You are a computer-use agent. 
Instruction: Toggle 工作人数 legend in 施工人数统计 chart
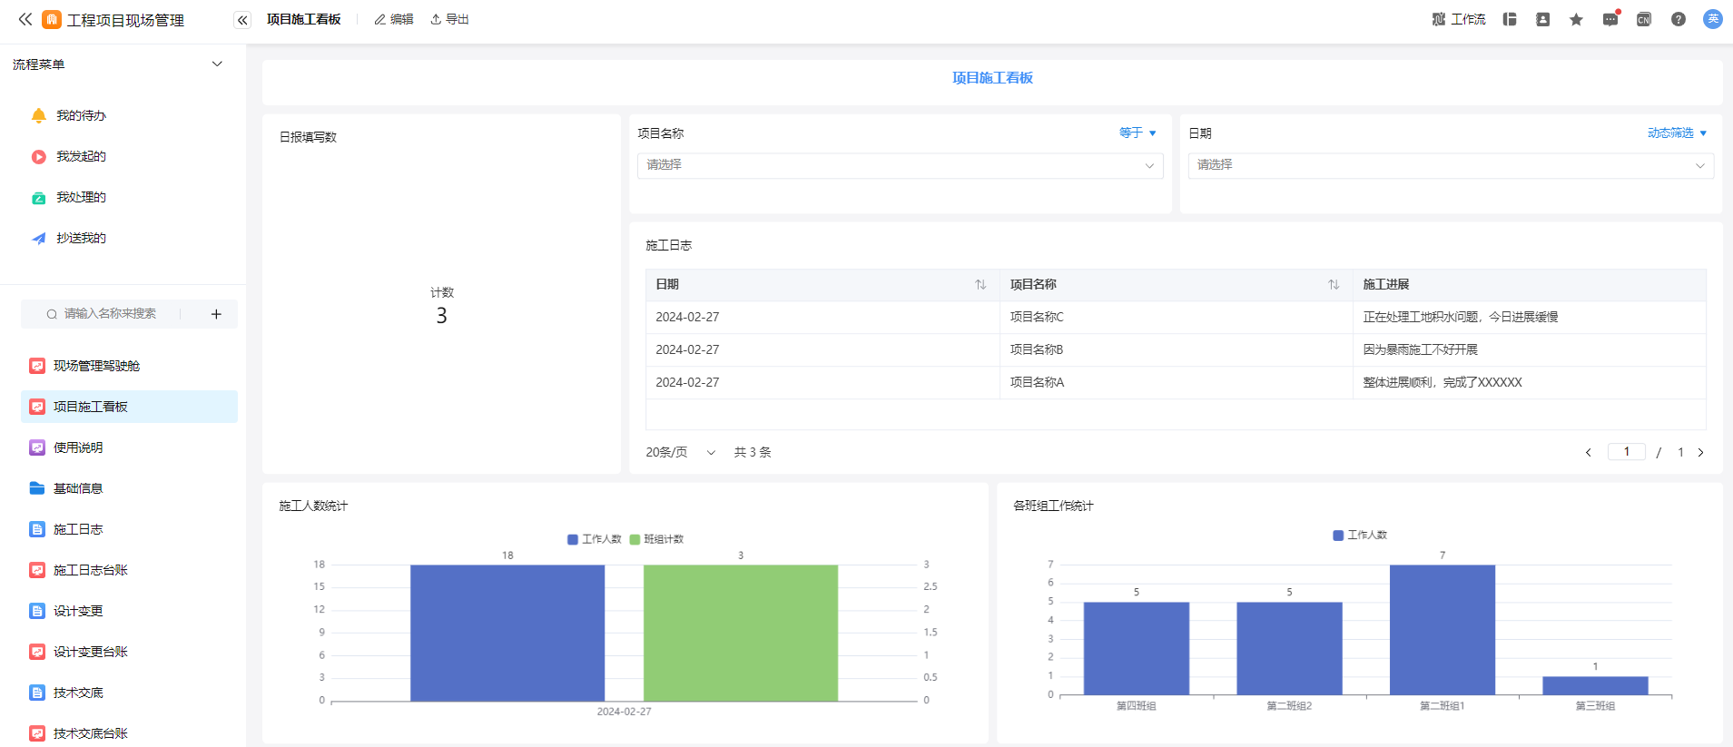click(x=595, y=539)
